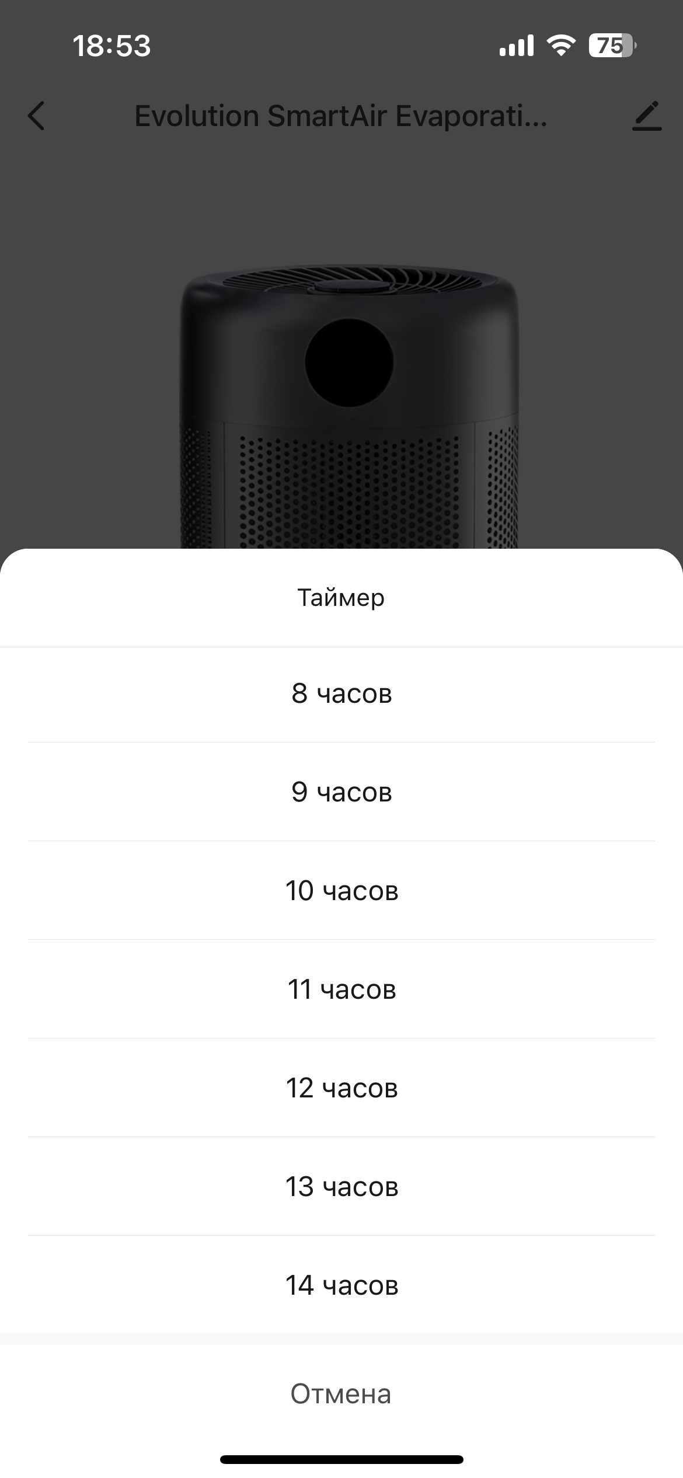Cancel the timer sheet with Отмена
683x1478 pixels.
[341, 1394]
